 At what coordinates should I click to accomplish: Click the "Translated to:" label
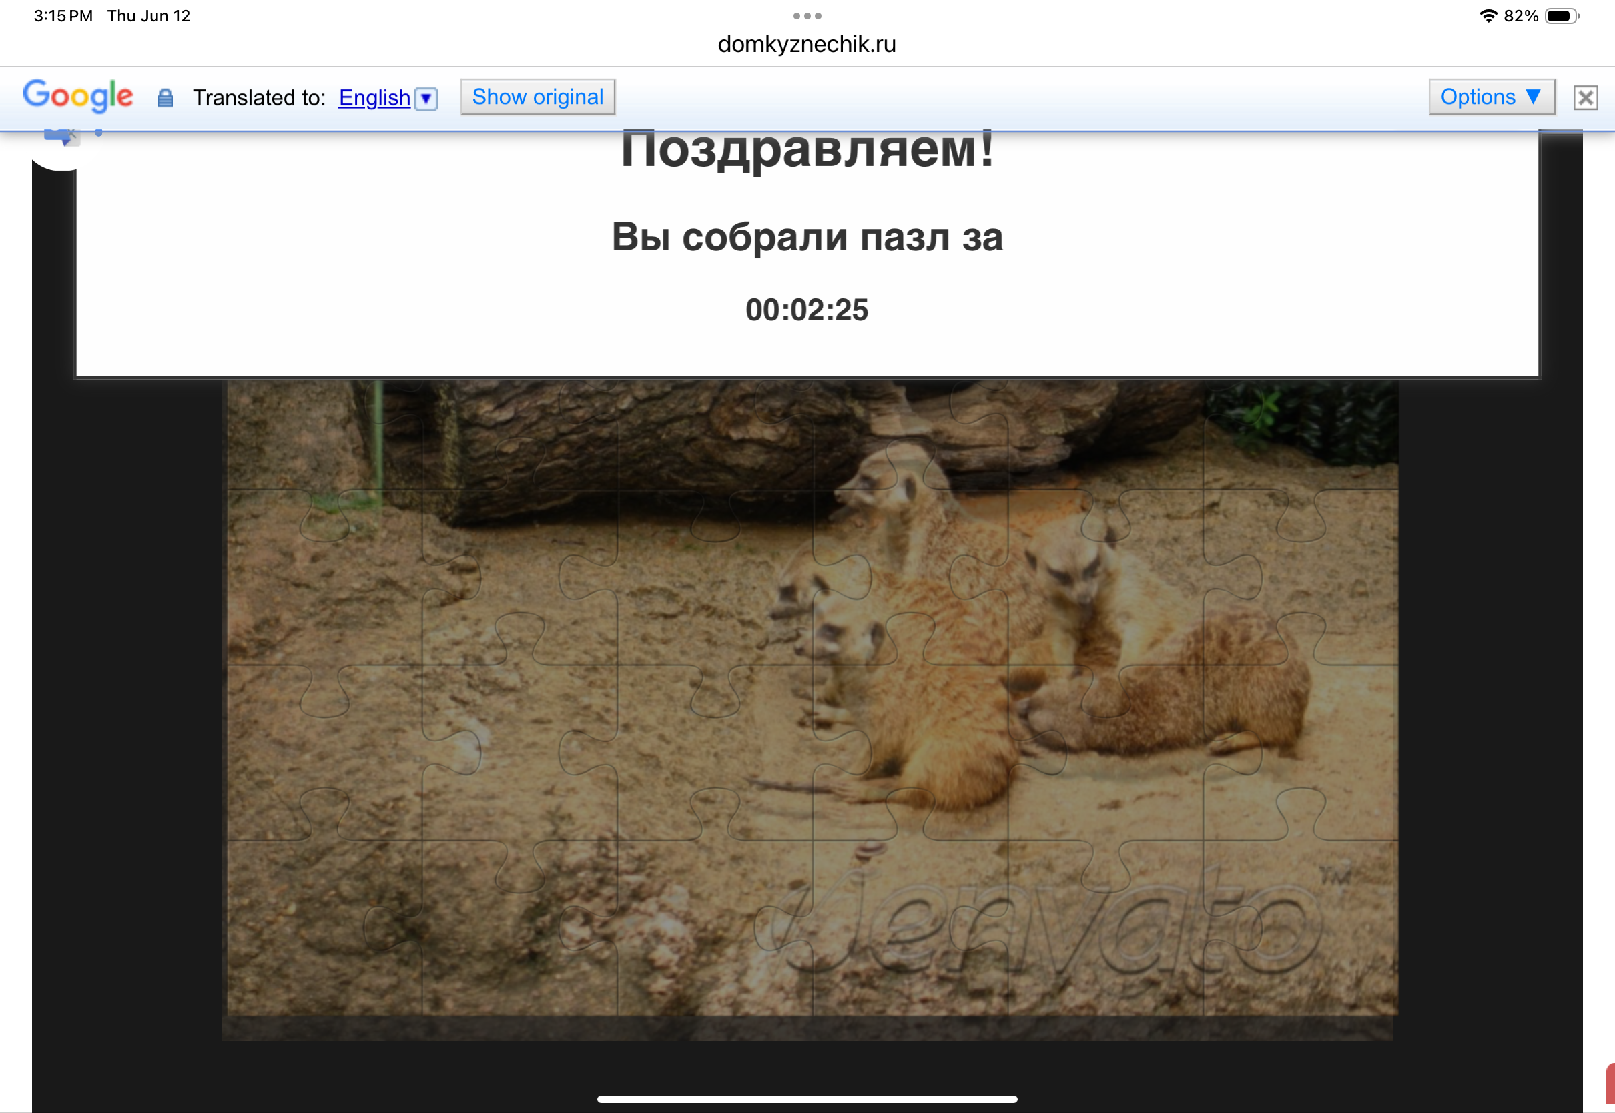[260, 97]
